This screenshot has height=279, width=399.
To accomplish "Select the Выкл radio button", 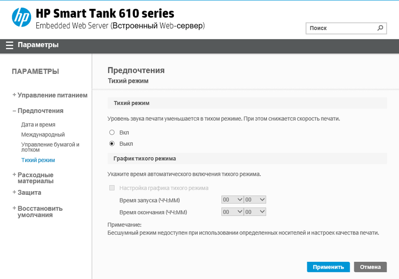I will pyautogui.click(x=112, y=144).
